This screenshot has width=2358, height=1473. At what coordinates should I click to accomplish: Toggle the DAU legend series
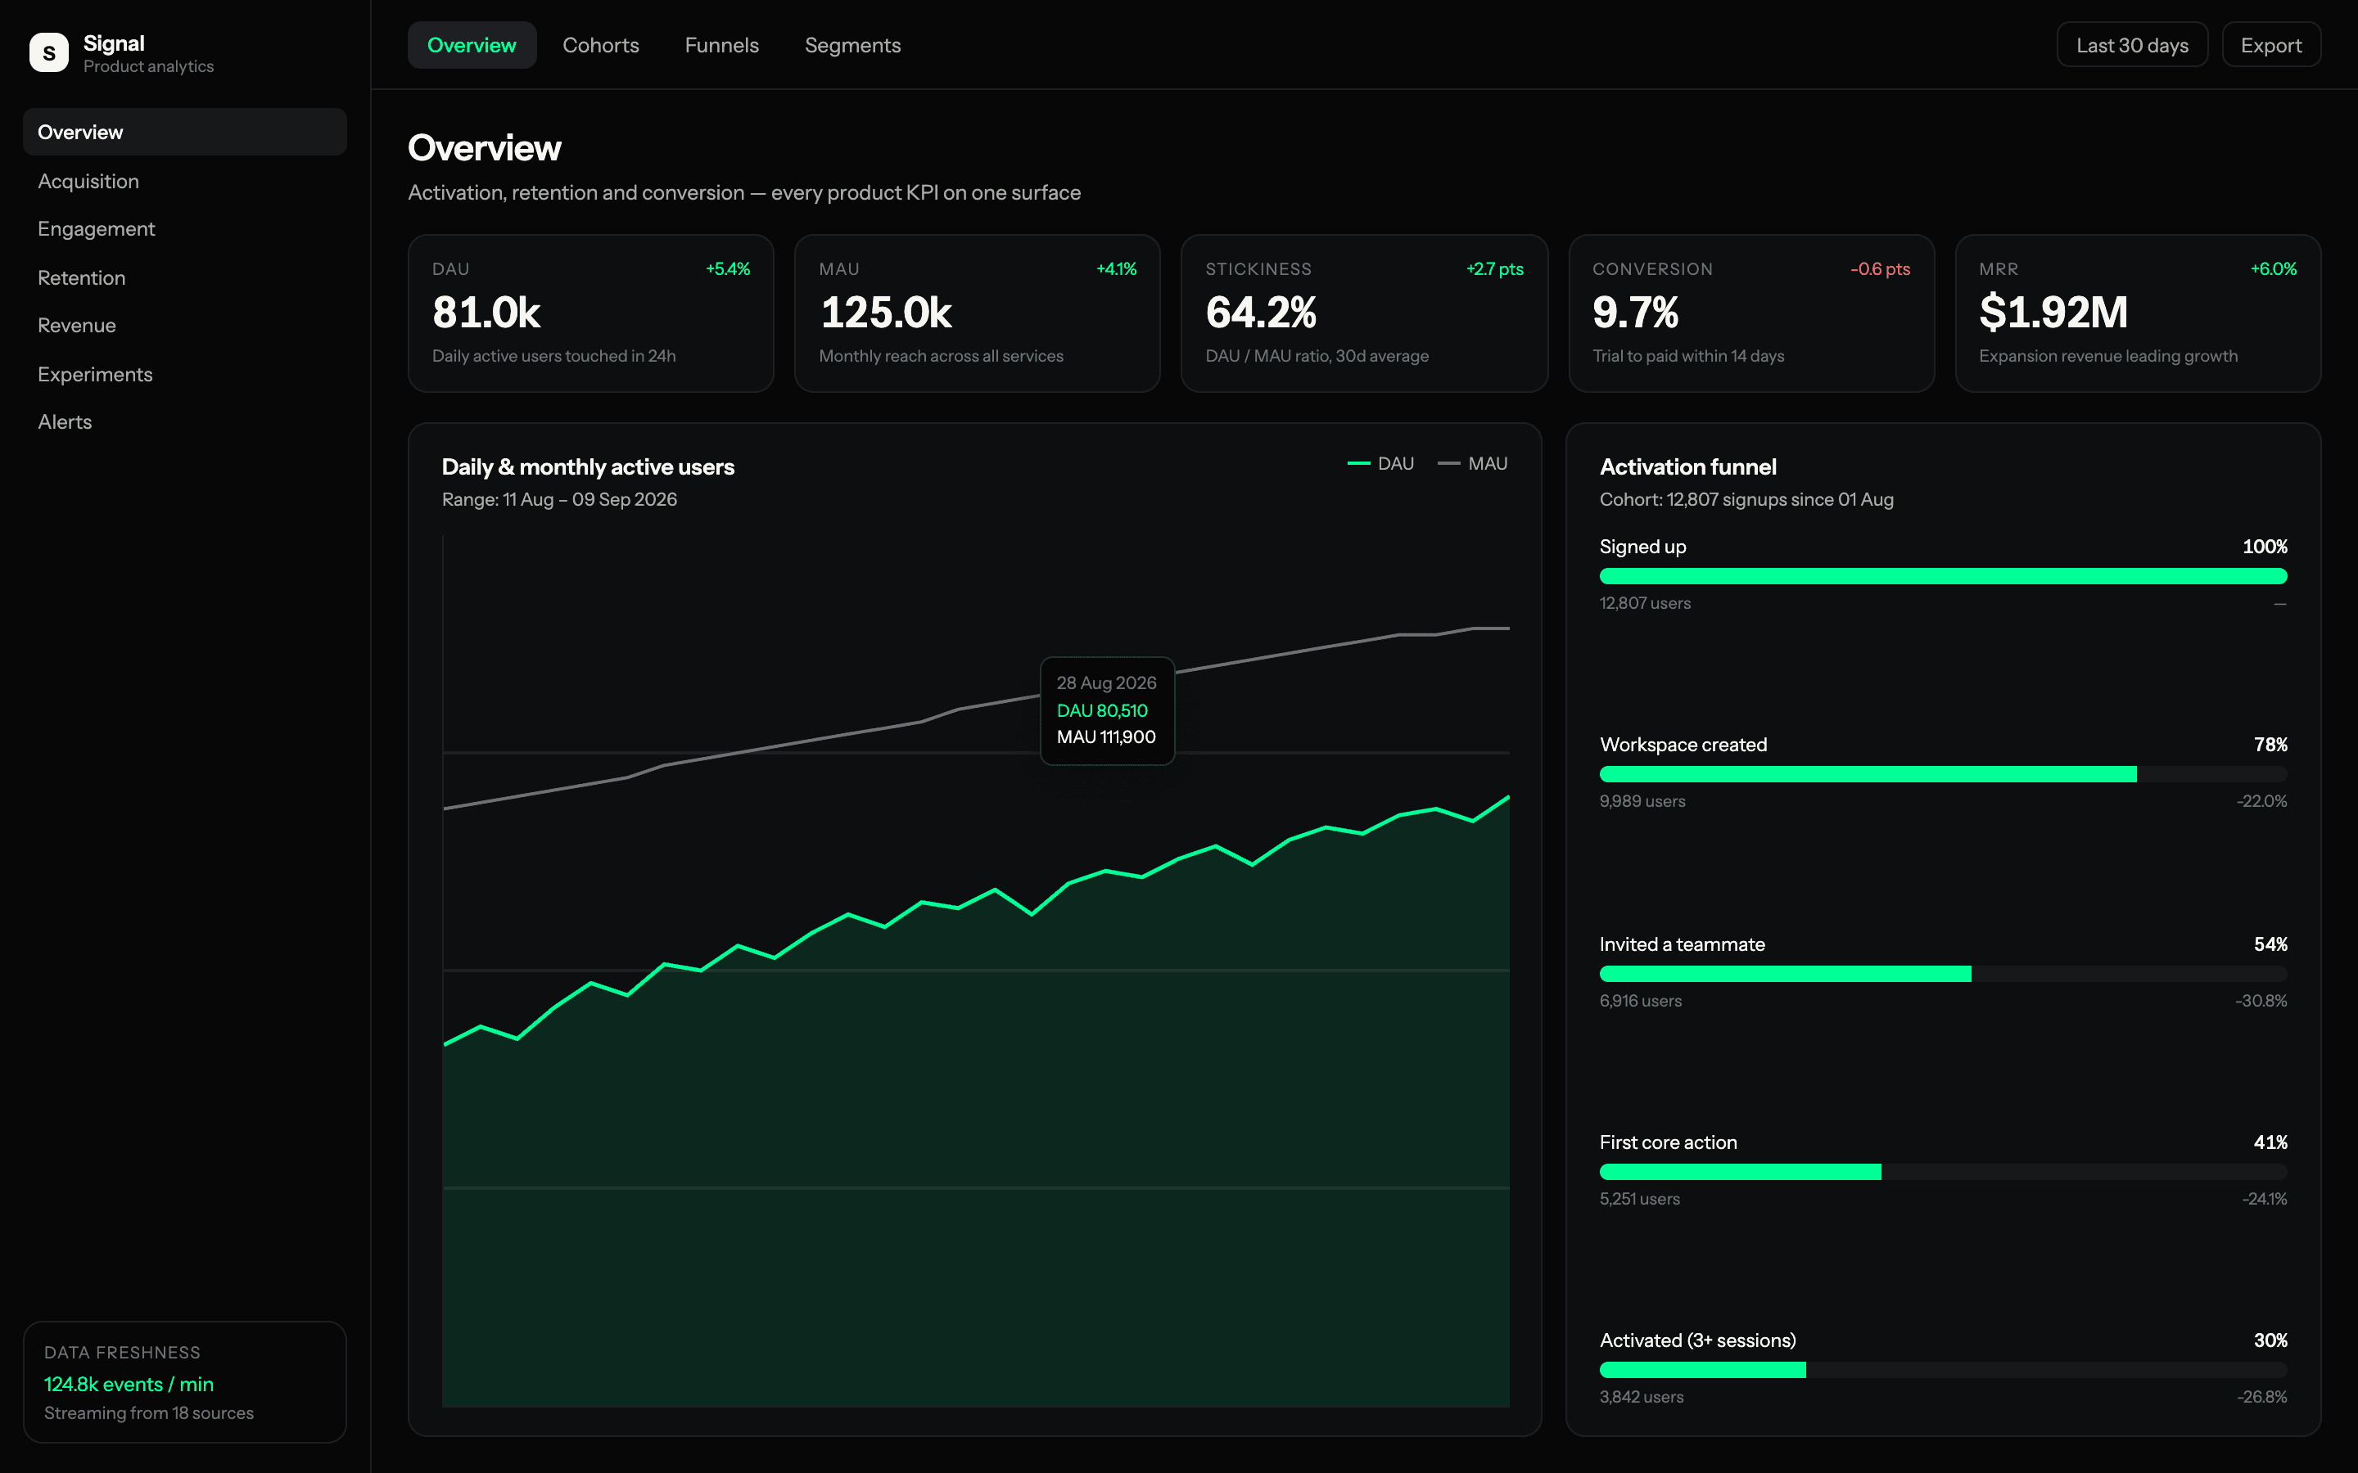[1380, 464]
